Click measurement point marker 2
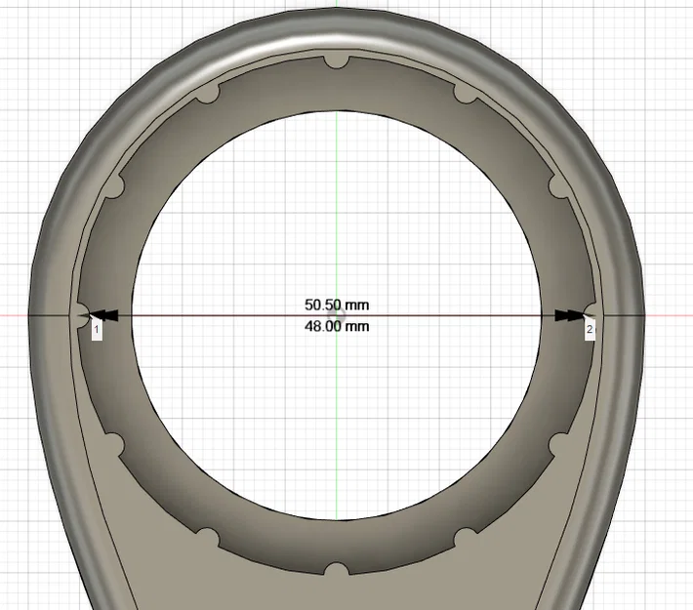693x610 pixels. (590, 329)
